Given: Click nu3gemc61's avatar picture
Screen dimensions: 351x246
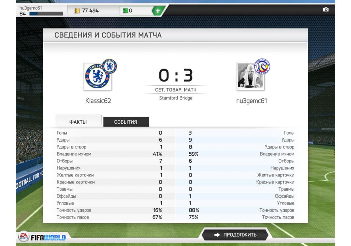Looking at the screenshot, I should coord(250,76).
